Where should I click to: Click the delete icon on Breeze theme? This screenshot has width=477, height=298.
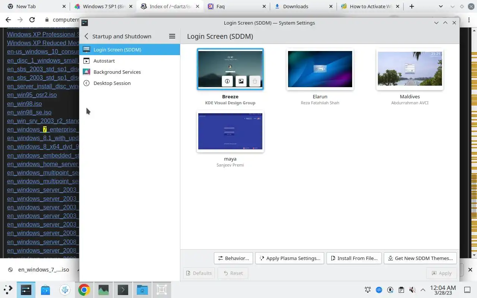coord(255,81)
